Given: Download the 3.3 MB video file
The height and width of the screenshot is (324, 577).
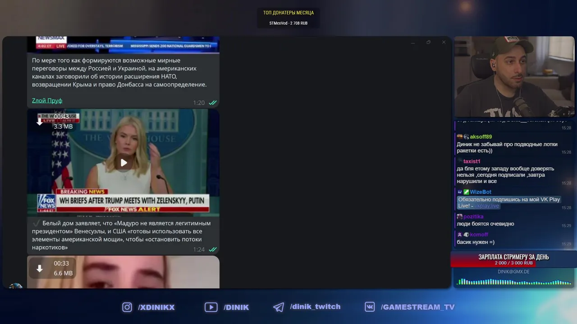Looking at the screenshot, I should tap(40, 121).
